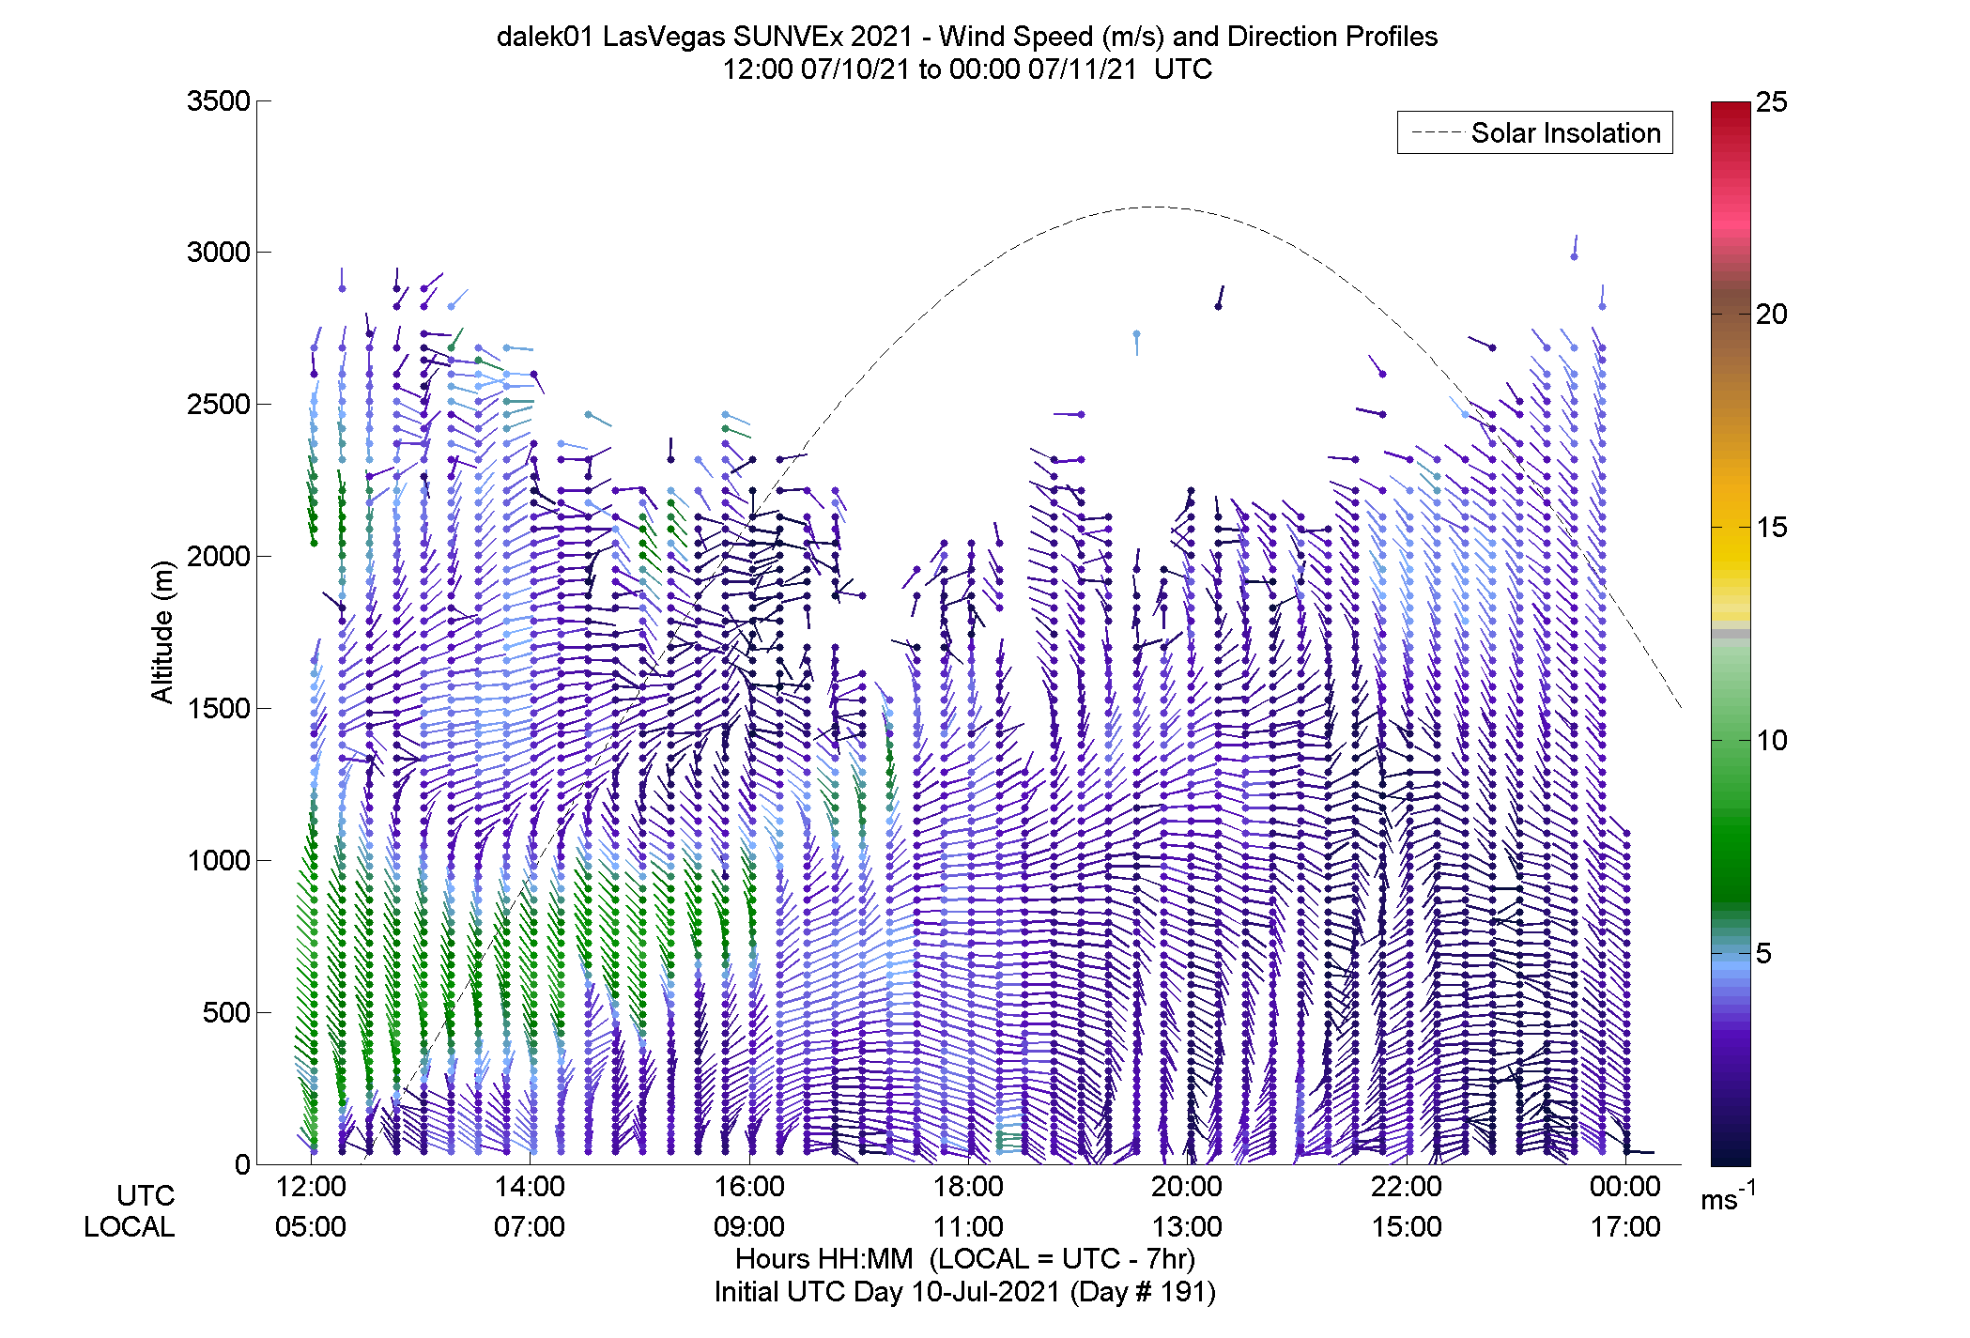The width and height of the screenshot is (1970, 1338).
Task: Click the 09:00 local time label
Action: 749,1227
